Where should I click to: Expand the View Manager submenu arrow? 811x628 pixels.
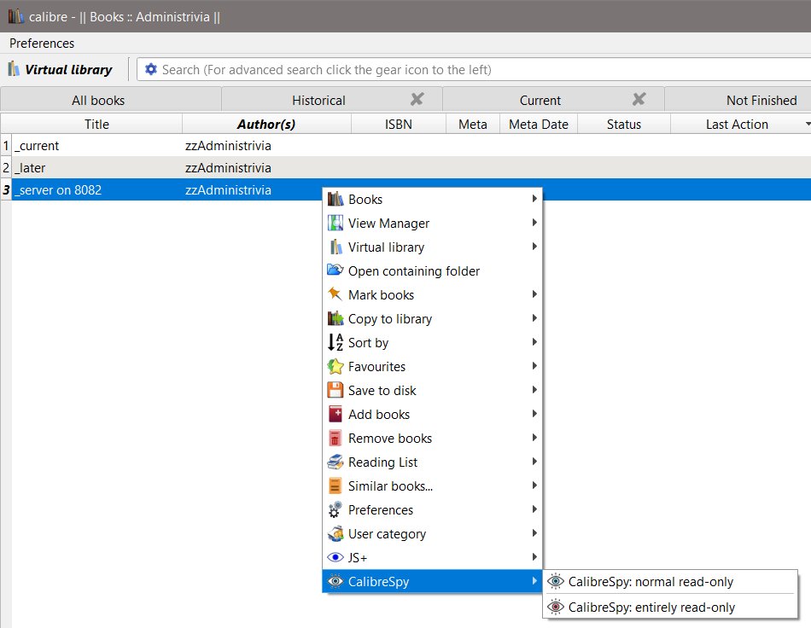pyautogui.click(x=534, y=222)
